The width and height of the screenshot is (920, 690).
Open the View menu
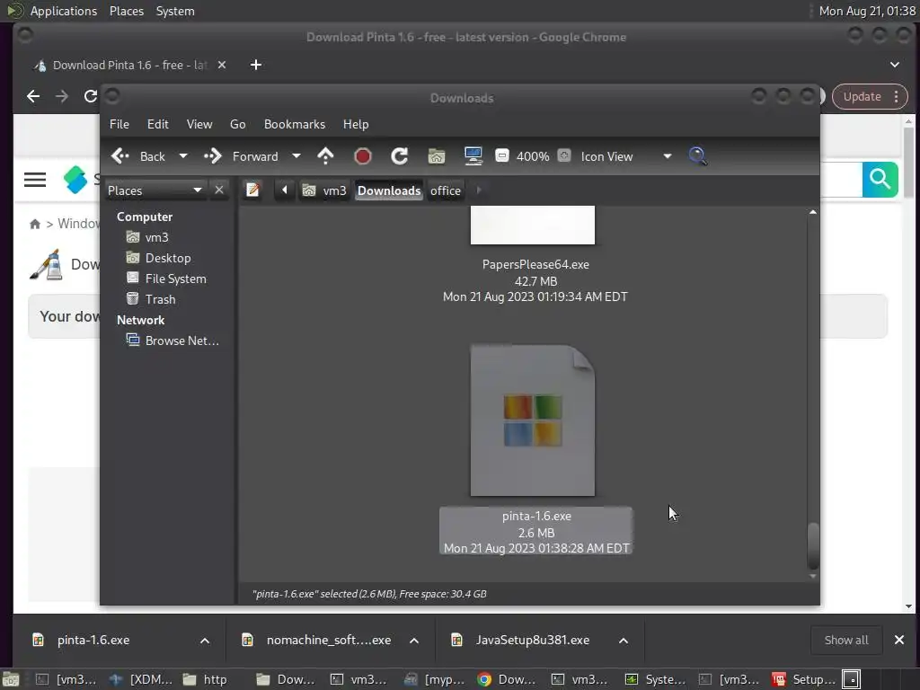199,124
